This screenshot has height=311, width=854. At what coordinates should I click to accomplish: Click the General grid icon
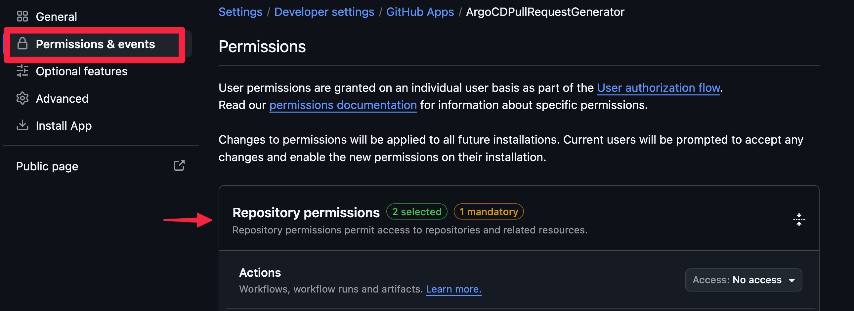pyautogui.click(x=22, y=16)
